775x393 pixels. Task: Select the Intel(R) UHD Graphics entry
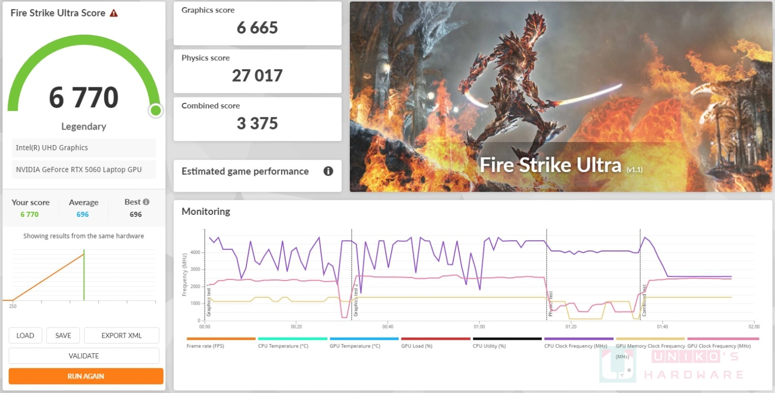(84, 148)
